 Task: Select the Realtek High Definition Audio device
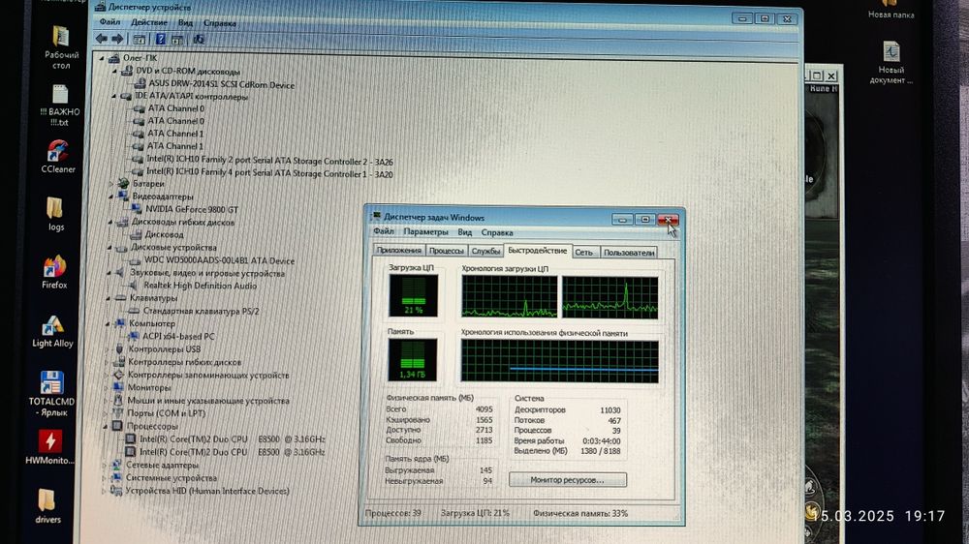tap(200, 286)
